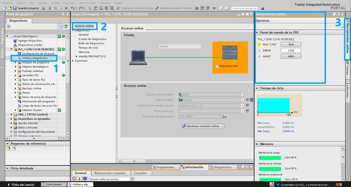Click the cyan cycle time graph
351x187 pixels.
click(273, 105)
